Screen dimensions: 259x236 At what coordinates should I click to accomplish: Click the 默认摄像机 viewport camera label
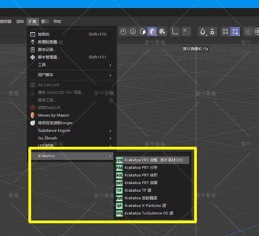(195, 49)
